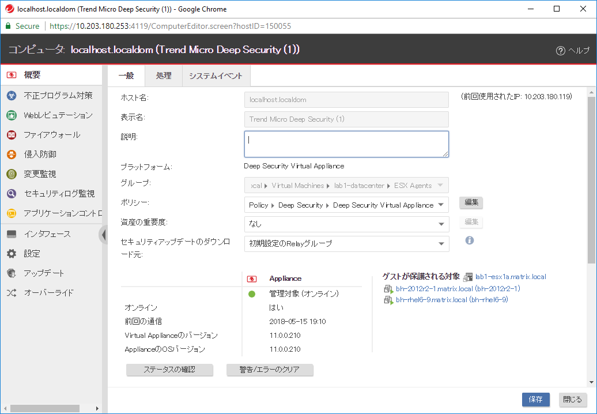Open Intrusion Prevention (侵入防御) sidebar icon
The image size is (597, 414).
pos(11,155)
